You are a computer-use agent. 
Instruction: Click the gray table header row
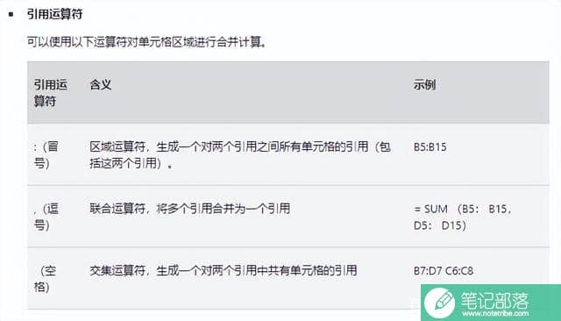(x=288, y=92)
